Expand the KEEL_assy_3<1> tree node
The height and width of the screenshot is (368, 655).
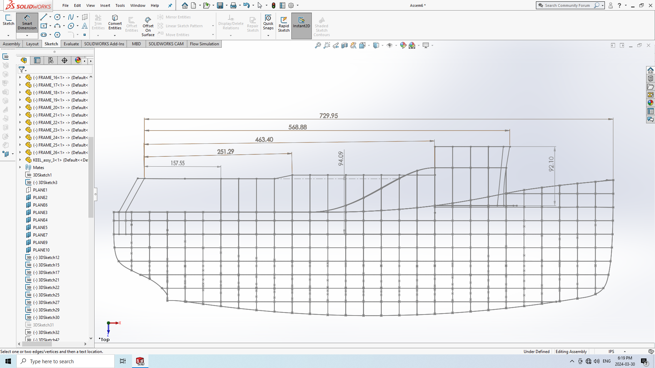point(20,160)
